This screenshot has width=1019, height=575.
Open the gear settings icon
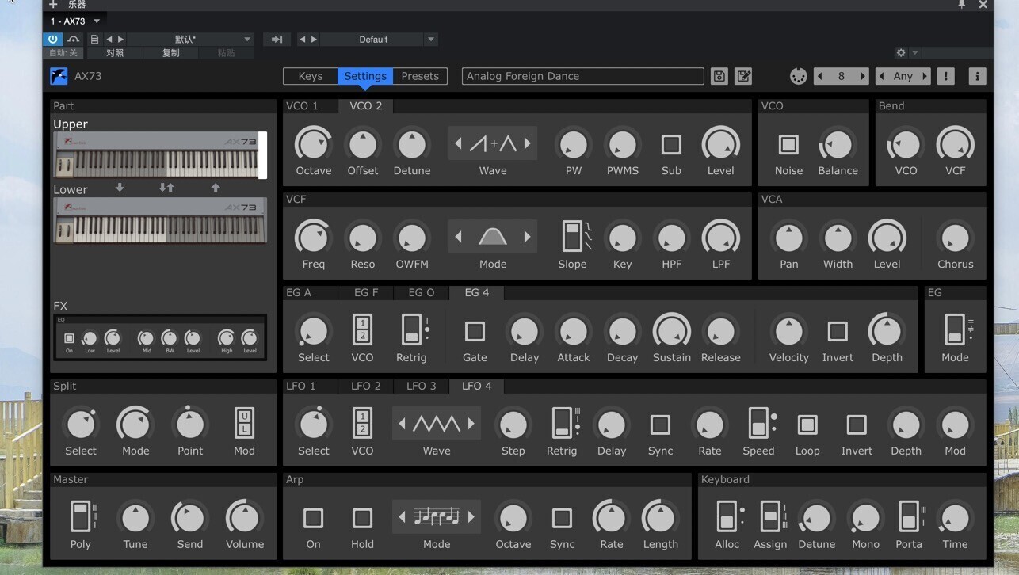(x=901, y=53)
